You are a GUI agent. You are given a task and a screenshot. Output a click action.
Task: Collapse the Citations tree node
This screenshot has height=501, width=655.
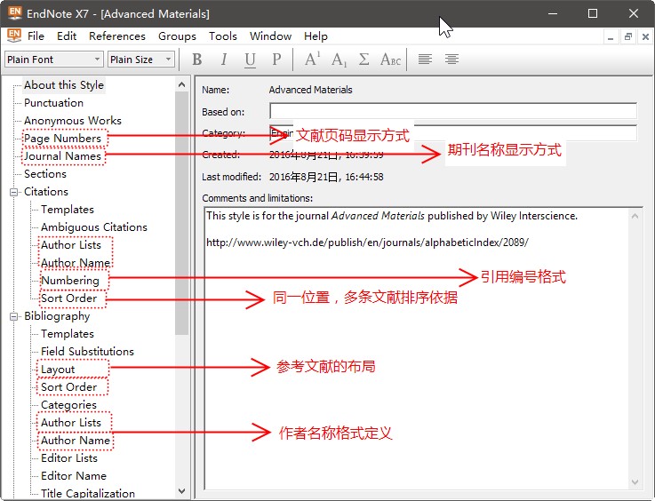pos(14,192)
